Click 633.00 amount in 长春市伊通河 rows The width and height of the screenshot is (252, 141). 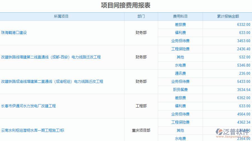pyautogui.click(x=245, y=106)
